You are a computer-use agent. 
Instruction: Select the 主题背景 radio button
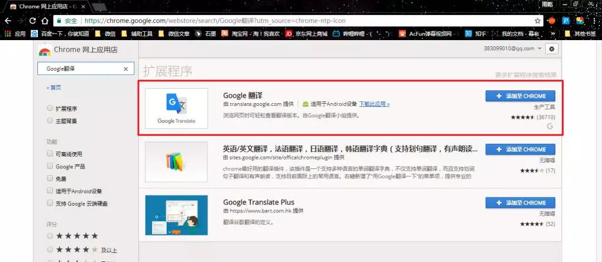(x=50, y=120)
